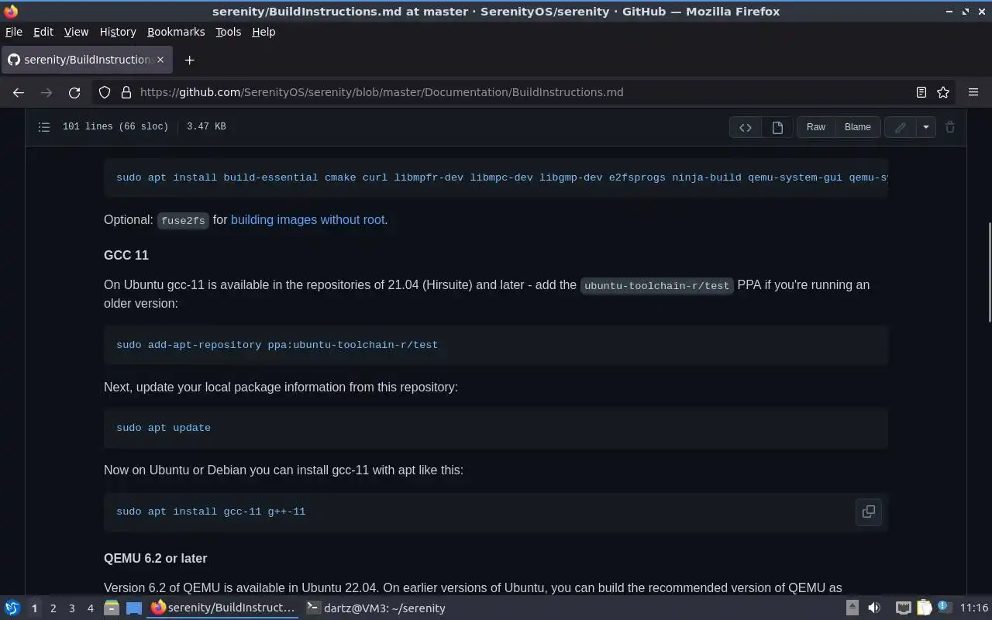Click the 3.47 KB file size
Screen dimensions: 992x620
206,126
